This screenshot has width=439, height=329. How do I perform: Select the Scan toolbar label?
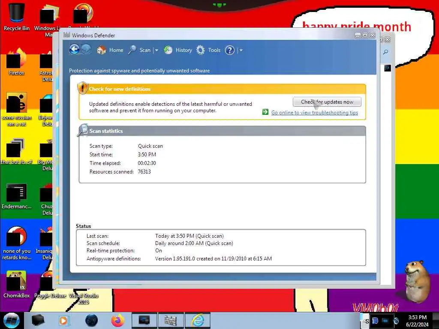pyautogui.click(x=145, y=50)
